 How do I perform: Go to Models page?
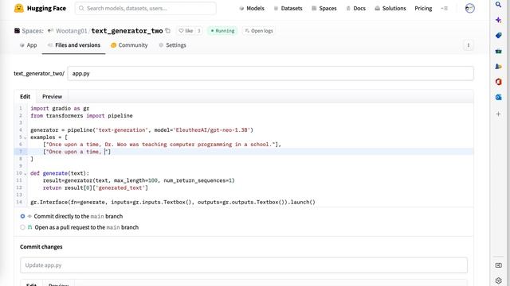[x=252, y=8]
